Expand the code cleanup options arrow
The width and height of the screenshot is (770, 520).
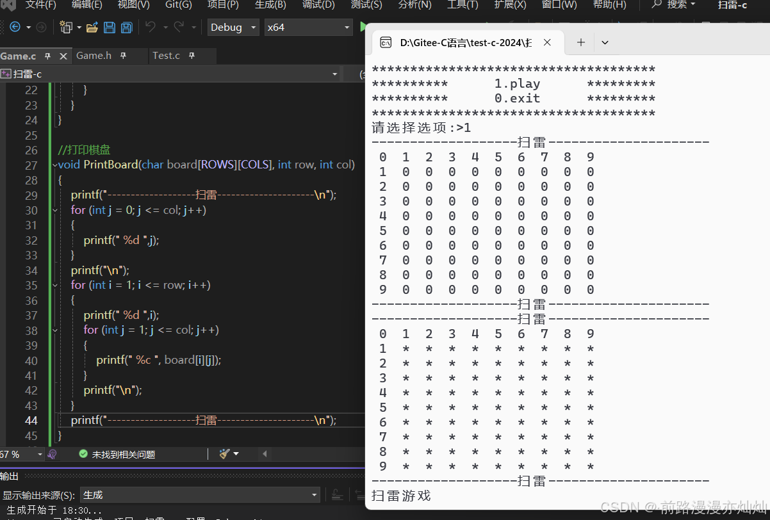coord(236,453)
